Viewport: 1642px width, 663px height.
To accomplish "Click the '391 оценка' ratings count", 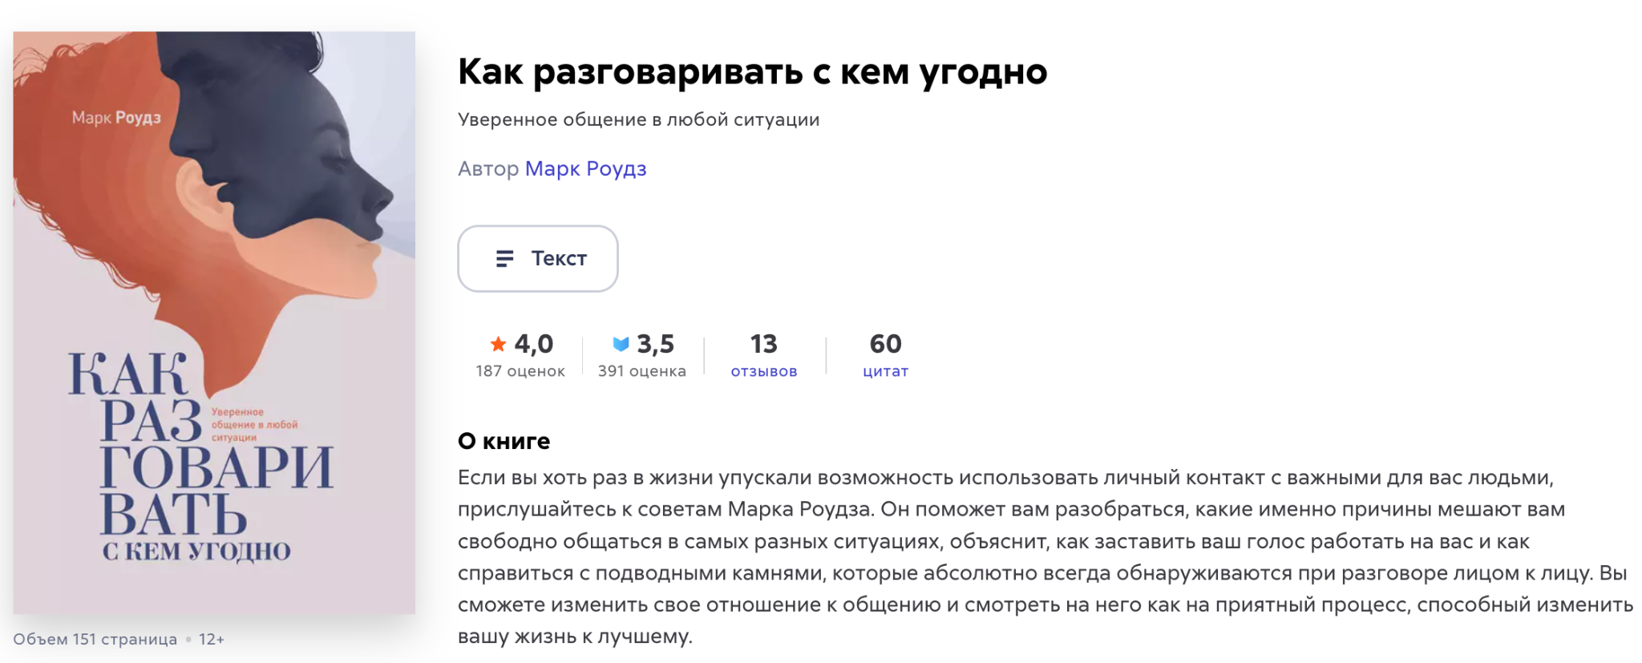I will coord(641,371).
